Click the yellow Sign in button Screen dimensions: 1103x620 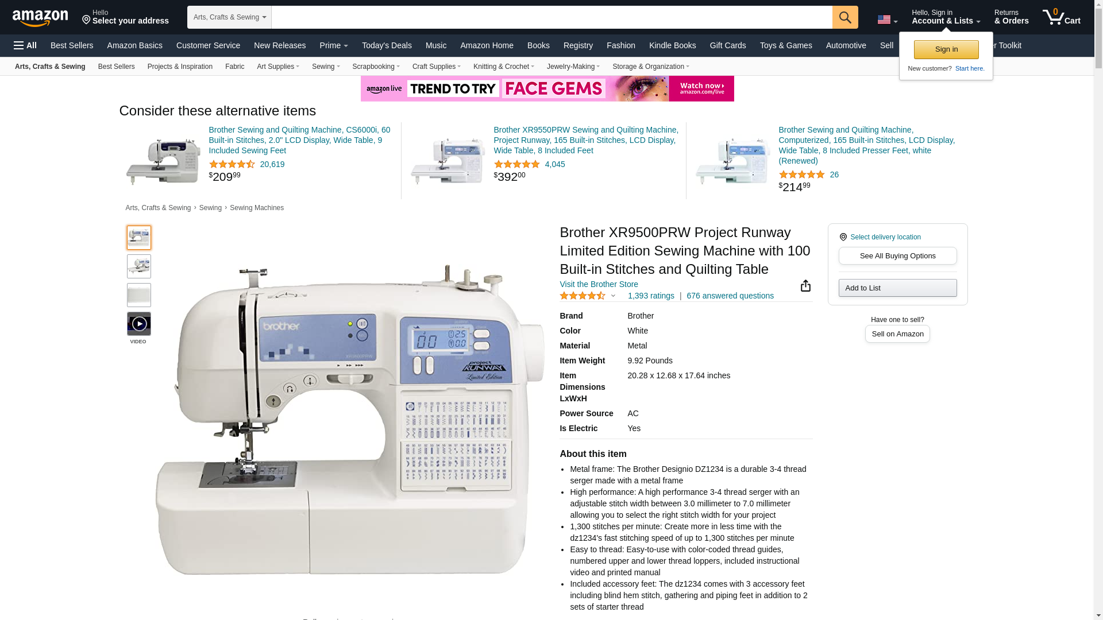(x=946, y=49)
